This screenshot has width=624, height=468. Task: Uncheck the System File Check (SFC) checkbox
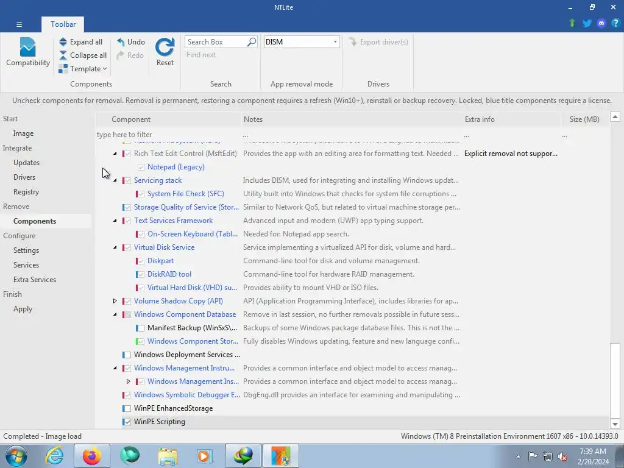tap(141, 194)
